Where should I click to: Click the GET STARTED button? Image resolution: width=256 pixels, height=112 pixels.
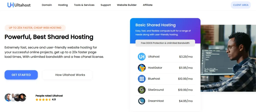tap(21, 75)
